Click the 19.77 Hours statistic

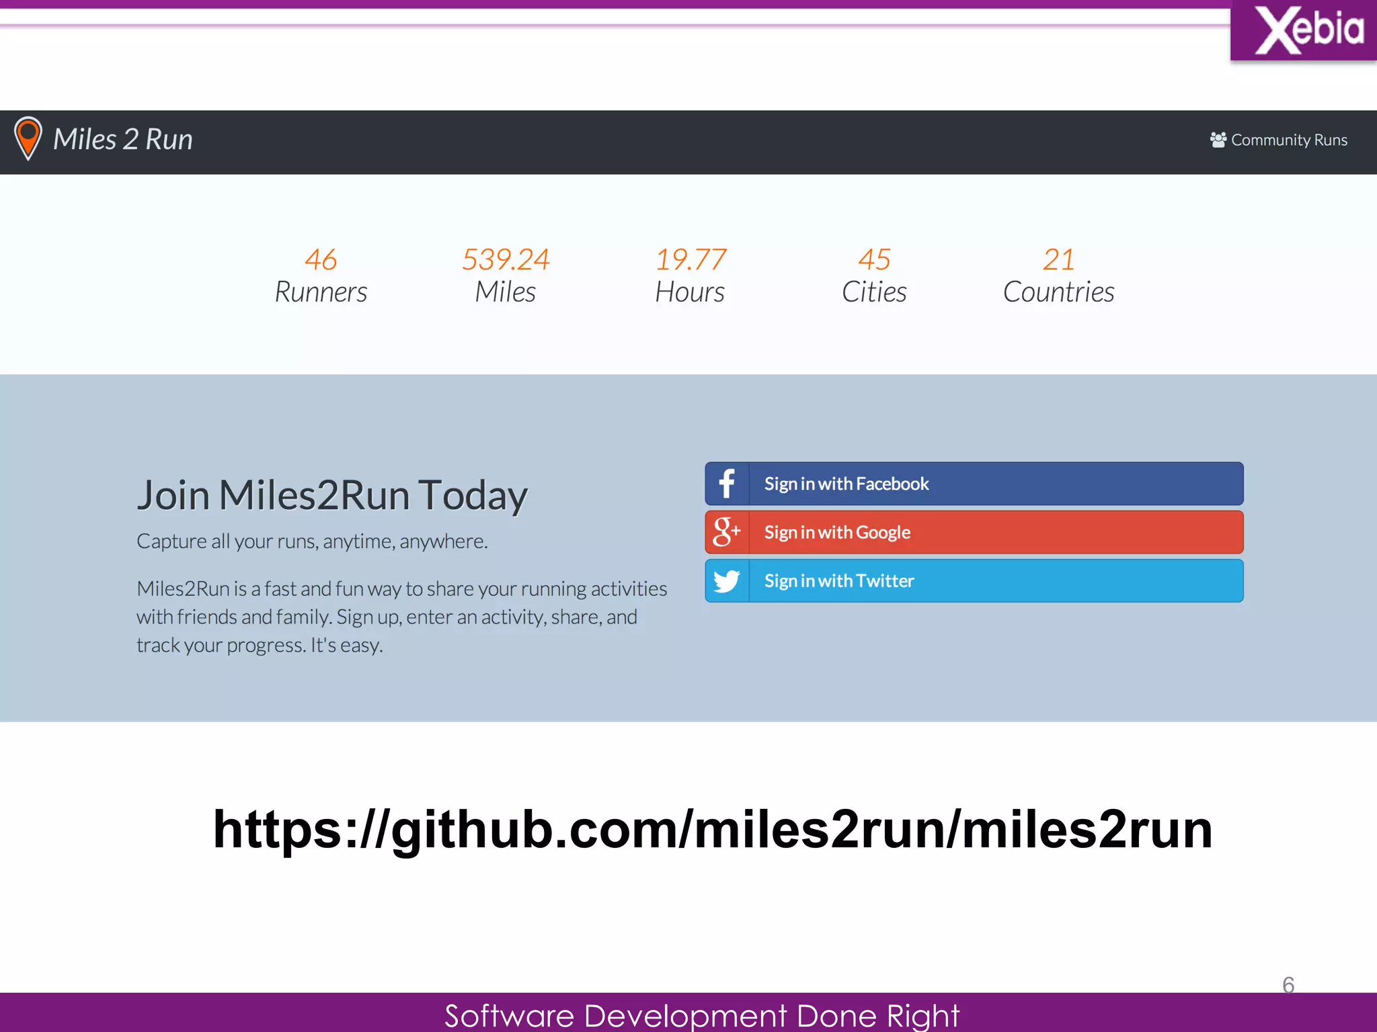691,275
